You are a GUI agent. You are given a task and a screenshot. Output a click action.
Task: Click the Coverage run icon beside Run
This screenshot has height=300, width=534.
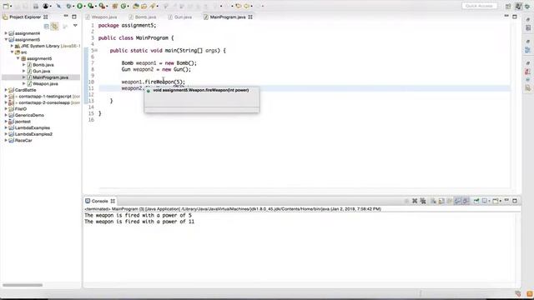91,6
